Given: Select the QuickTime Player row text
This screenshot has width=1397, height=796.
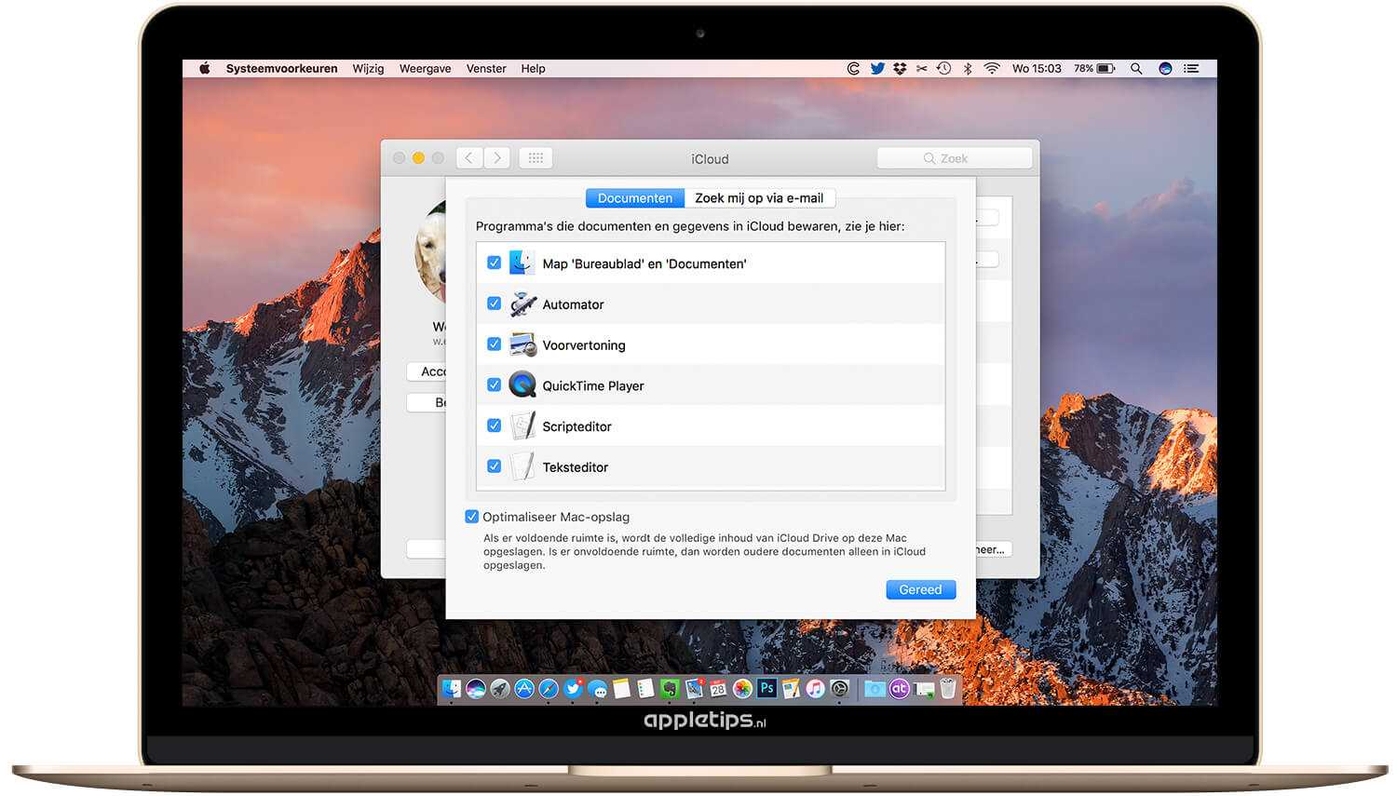Looking at the screenshot, I should [593, 385].
